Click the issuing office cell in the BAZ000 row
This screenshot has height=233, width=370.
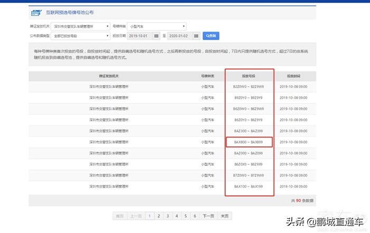point(109,153)
